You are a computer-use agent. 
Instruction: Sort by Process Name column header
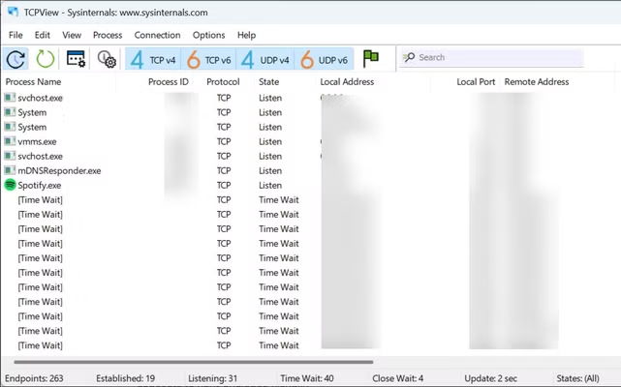[33, 82]
